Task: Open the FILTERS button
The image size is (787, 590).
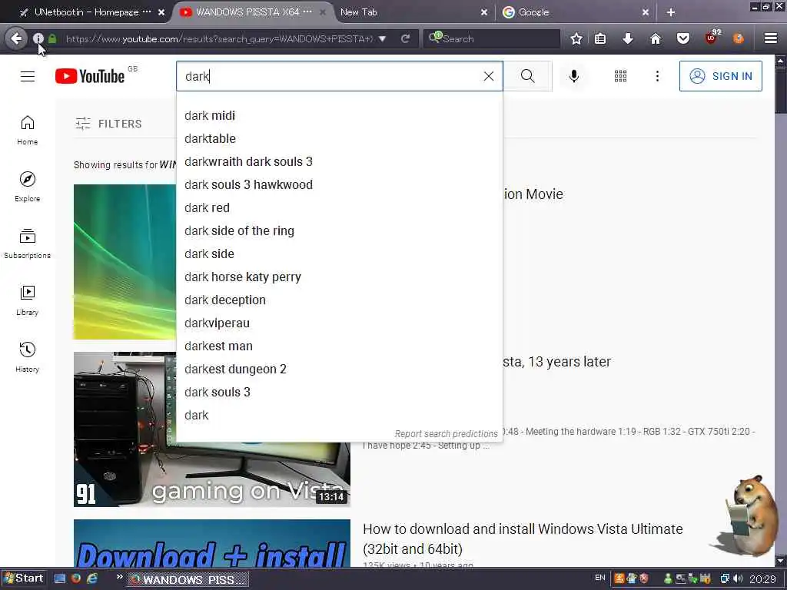Action: (108, 124)
